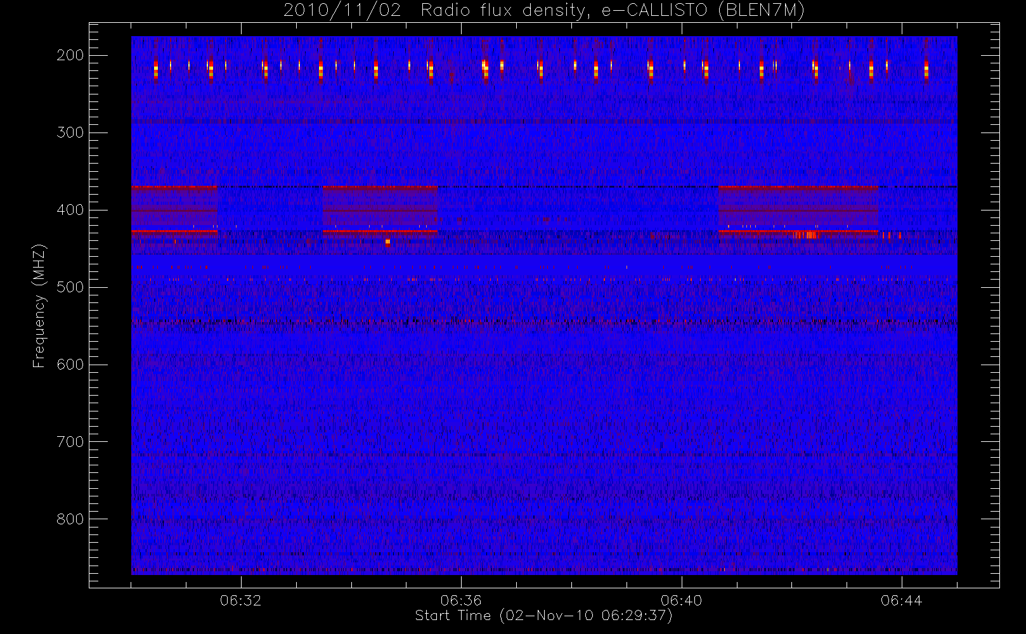Click the 06:44 time tick label
The width and height of the screenshot is (1026, 634).
(901, 600)
